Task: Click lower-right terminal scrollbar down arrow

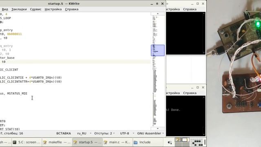Action: [x=204, y=134]
